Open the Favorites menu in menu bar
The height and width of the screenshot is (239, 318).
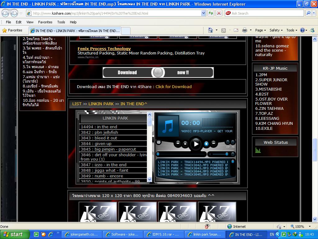pyautogui.click(x=45, y=22)
